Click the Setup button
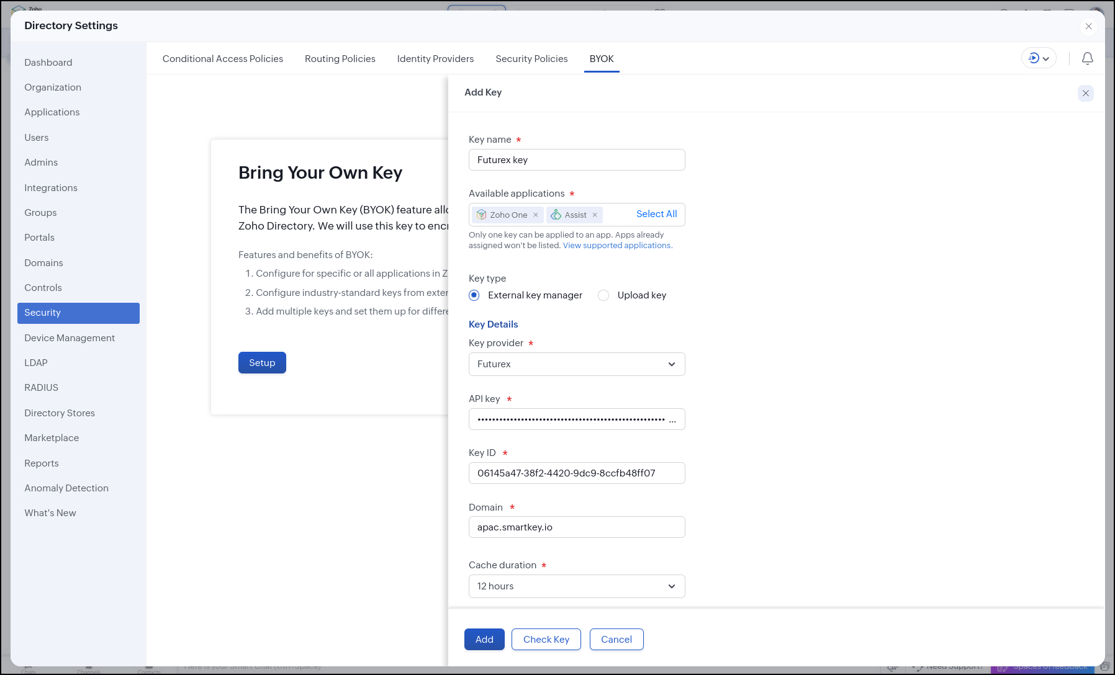Viewport: 1115px width, 675px height. tap(262, 363)
